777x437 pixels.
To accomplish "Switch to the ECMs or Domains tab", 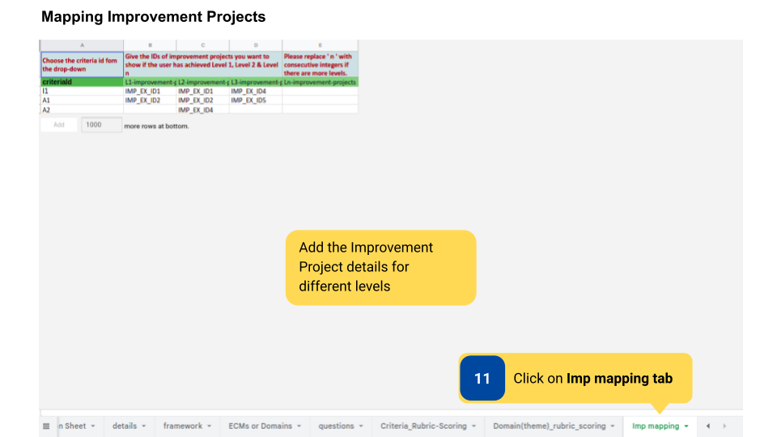I will [x=260, y=426].
